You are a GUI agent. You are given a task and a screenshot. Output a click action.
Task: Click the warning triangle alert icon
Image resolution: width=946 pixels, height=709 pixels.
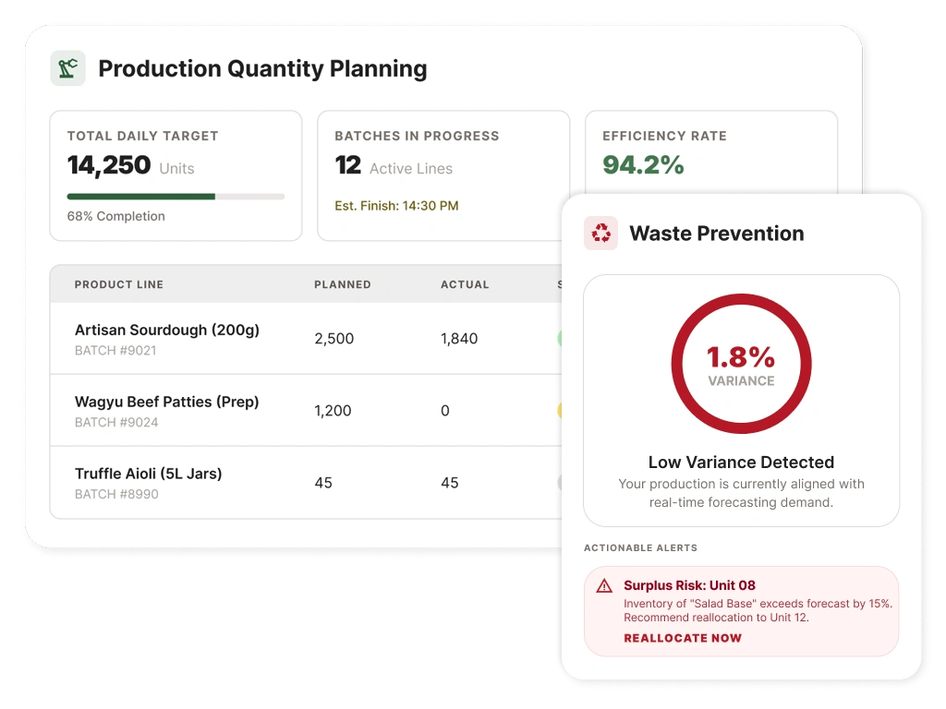click(604, 585)
